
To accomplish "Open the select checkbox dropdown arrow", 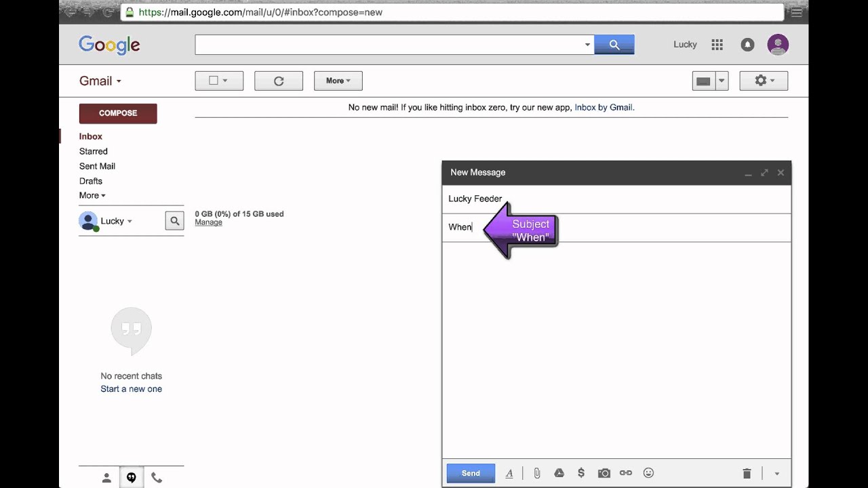I will [x=225, y=81].
